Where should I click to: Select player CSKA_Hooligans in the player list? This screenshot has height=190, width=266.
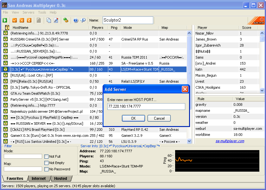coord(227,87)
